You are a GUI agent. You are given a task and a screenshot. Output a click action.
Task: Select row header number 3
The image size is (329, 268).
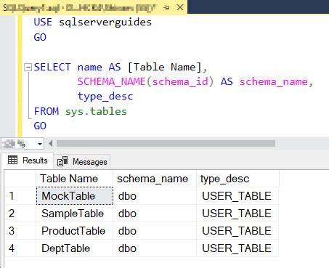20,231
